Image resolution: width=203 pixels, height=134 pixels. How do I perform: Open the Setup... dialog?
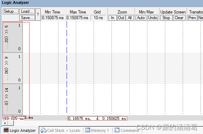click(x=10, y=11)
